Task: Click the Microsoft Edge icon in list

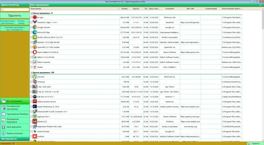Action: tap(35, 32)
